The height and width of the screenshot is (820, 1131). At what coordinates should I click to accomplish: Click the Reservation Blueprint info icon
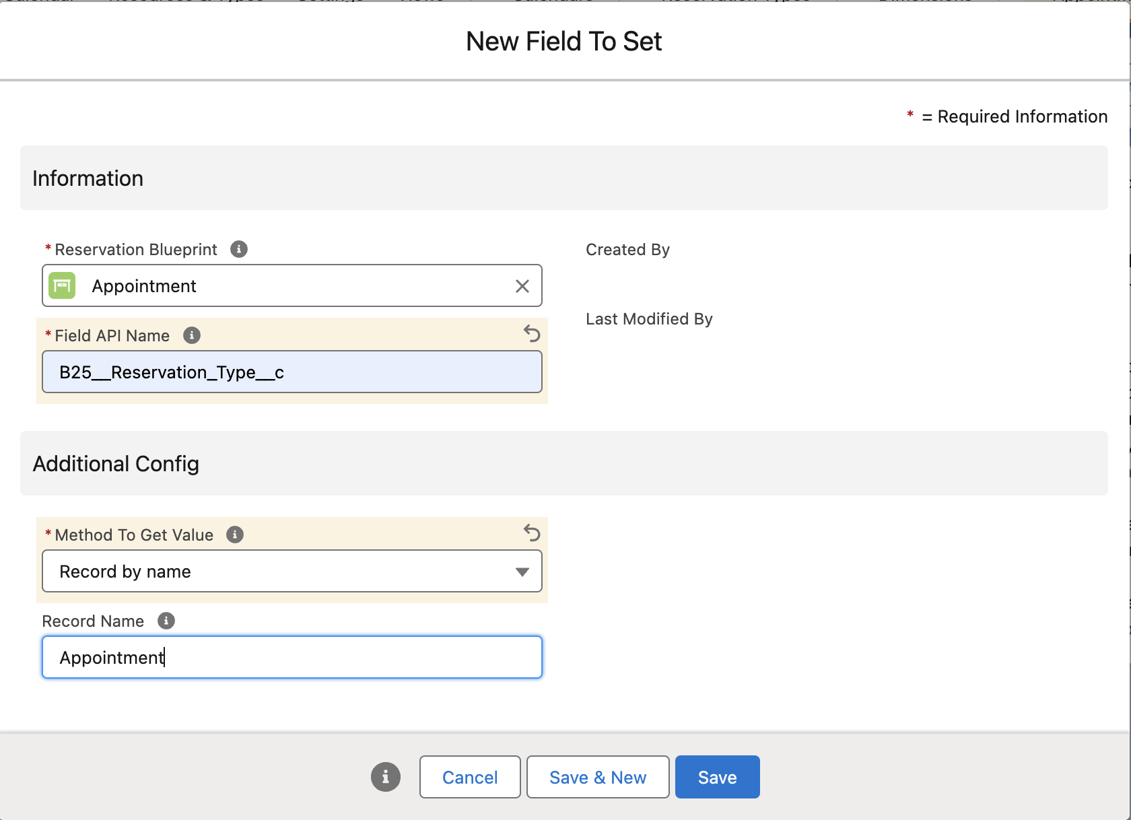(239, 249)
